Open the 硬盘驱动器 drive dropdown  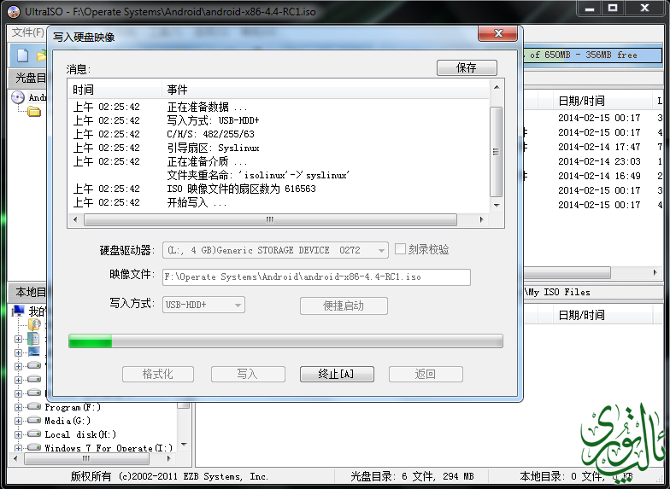[381, 251]
